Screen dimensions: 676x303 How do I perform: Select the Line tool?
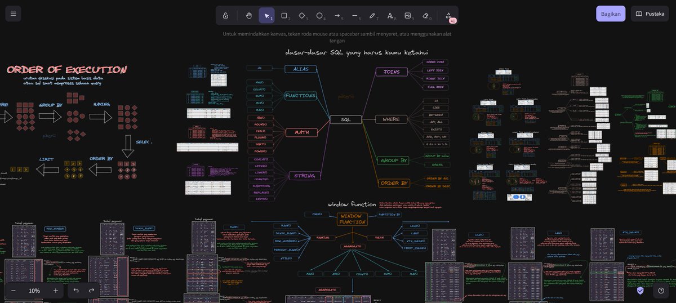[355, 15]
